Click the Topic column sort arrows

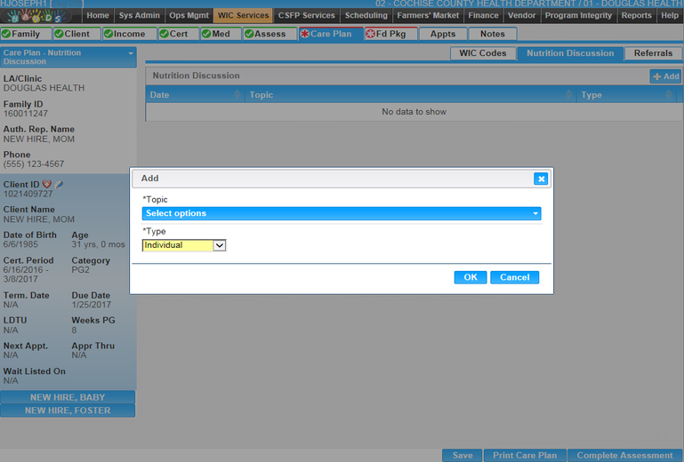[567, 95]
